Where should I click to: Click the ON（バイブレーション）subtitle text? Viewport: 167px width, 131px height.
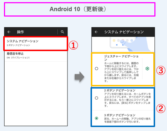click(x=18, y=58)
